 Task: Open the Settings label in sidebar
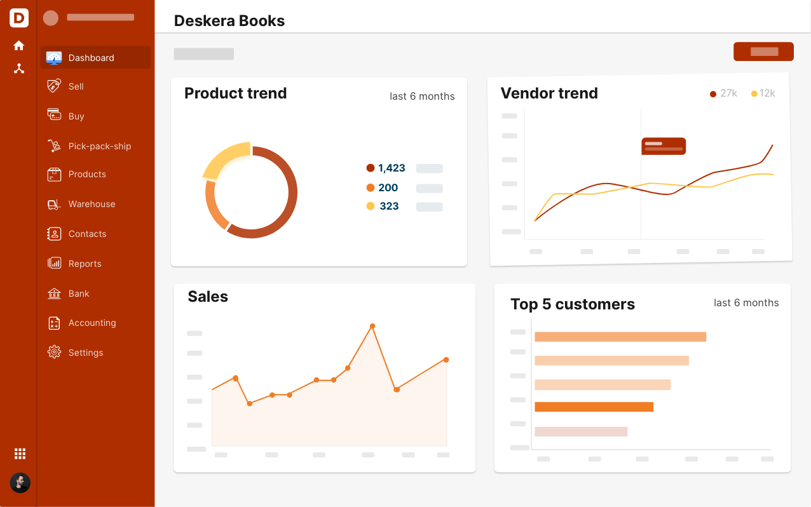(x=86, y=353)
